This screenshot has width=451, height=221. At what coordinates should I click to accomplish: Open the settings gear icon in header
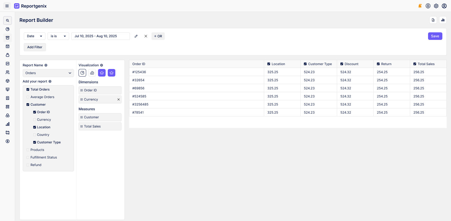(436, 6)
